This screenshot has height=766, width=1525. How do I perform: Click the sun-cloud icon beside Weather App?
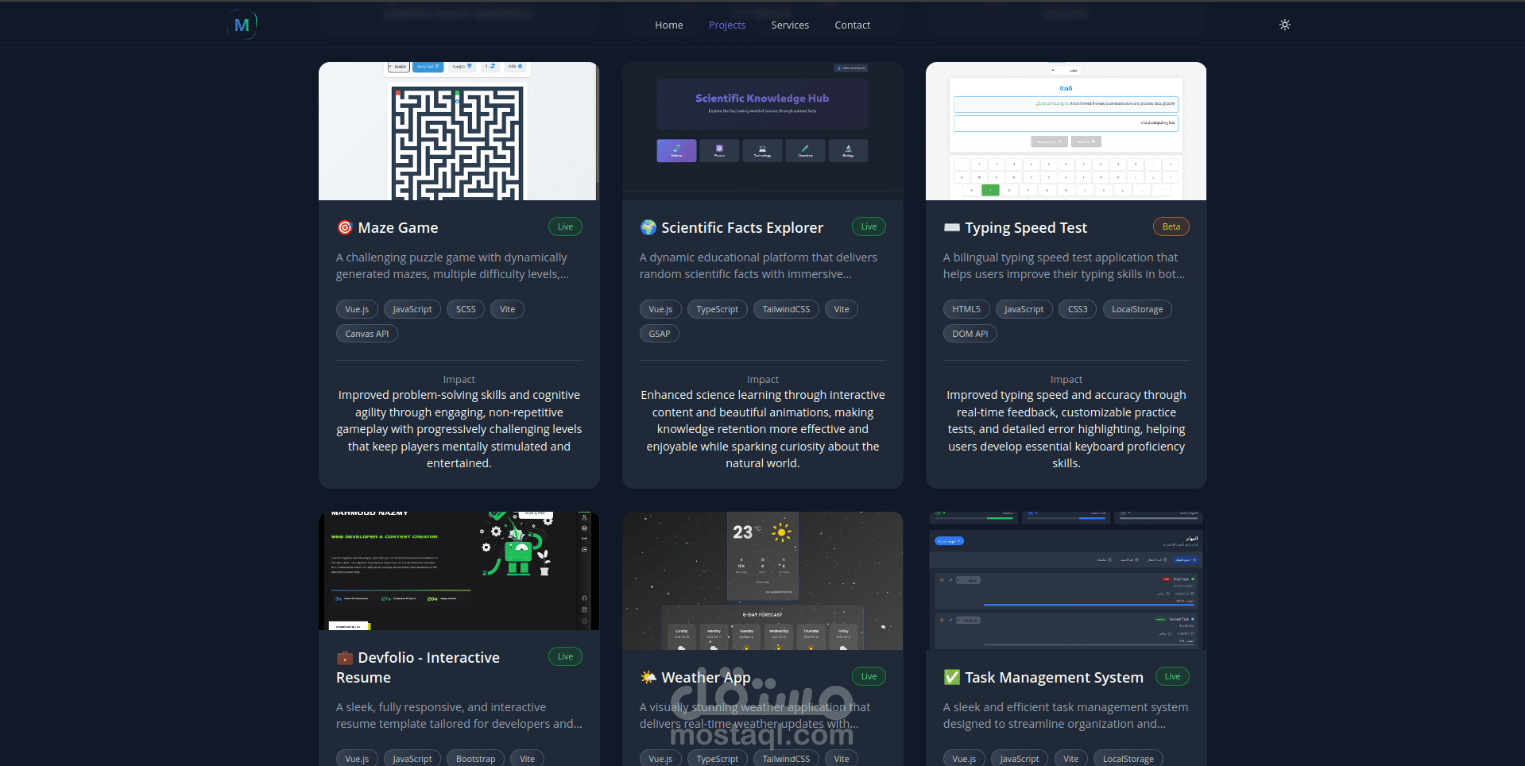[648, 678]
